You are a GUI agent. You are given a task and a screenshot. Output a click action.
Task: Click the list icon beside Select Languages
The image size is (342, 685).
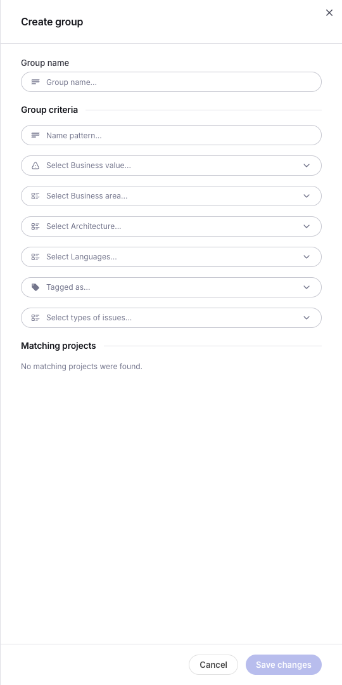click(x=35, y=257)
